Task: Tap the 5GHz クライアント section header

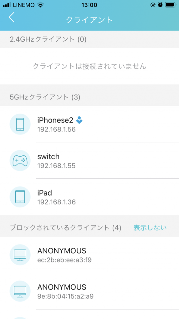Action: 45,97
